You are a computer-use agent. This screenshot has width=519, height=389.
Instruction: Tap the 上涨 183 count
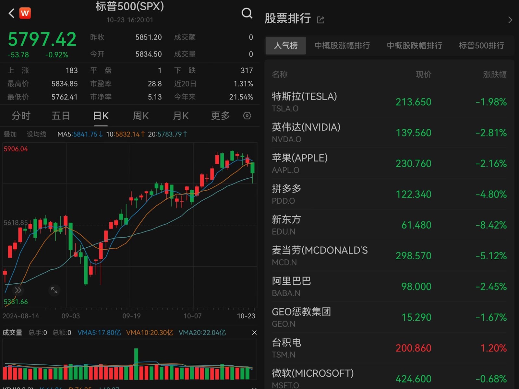pyautogui.click(x=72, y=70)
